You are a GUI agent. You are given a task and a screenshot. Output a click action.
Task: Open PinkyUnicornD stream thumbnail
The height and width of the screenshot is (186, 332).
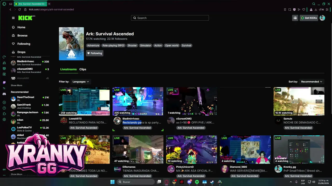(x=191, y=150)
